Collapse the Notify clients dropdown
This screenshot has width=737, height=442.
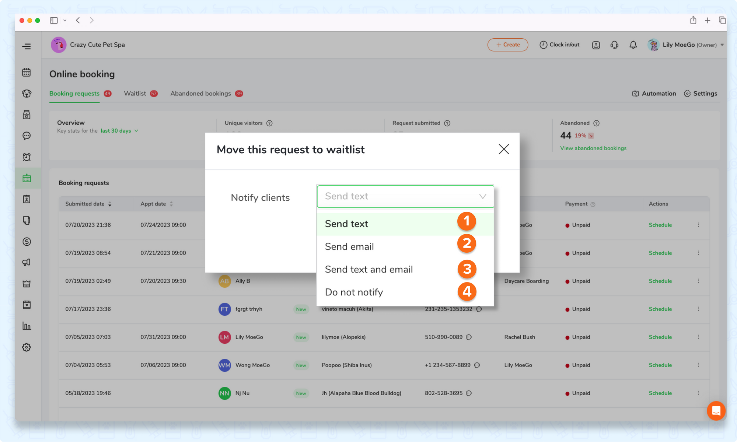pos(482,197)
